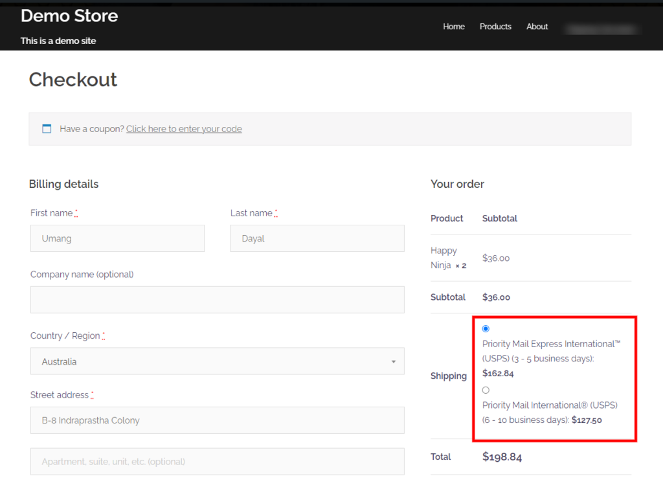The image size is (663, 487).
Task: Open the Country / Region dropdown showing Australia
Action: click(217, 361)
